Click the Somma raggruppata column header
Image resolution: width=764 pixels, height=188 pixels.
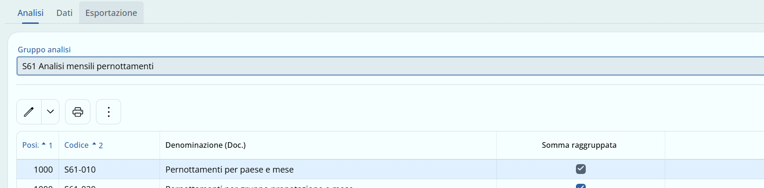(579, 145)
